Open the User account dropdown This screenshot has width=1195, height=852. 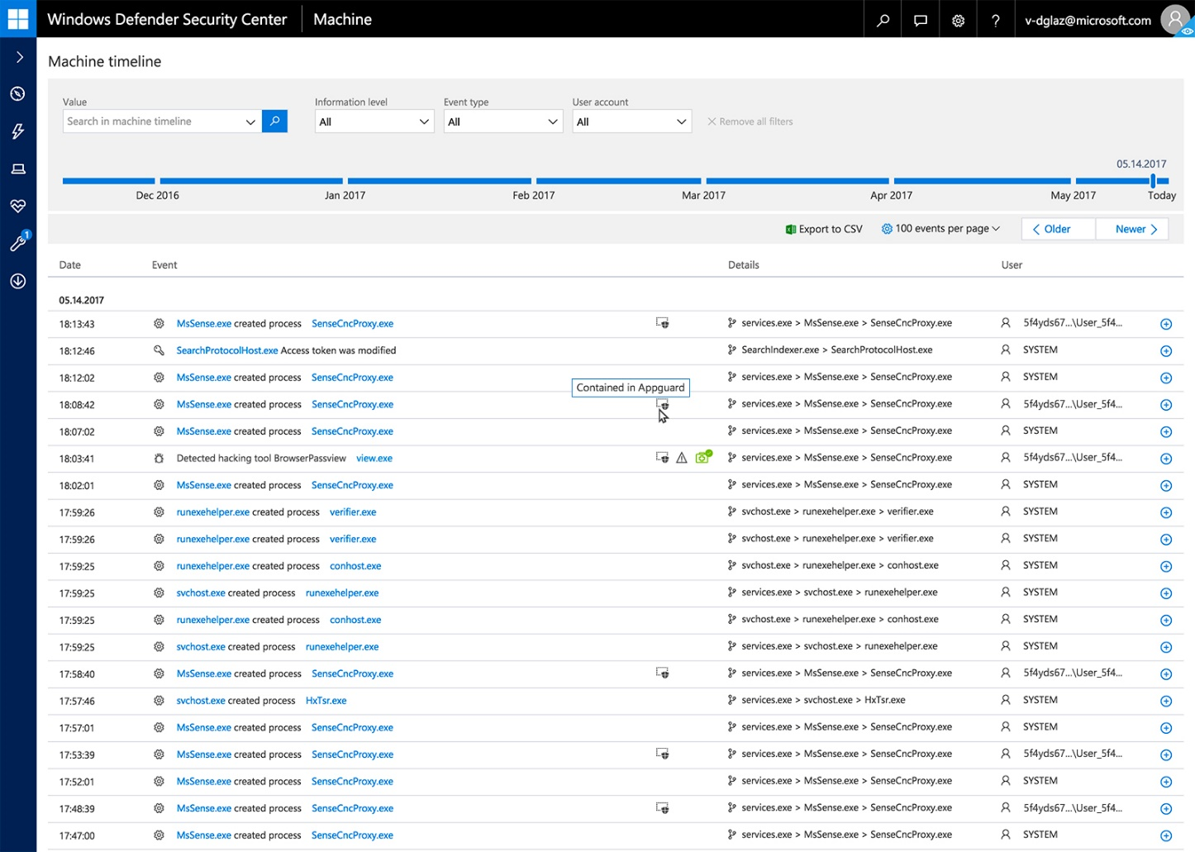(x=631, y=121)
